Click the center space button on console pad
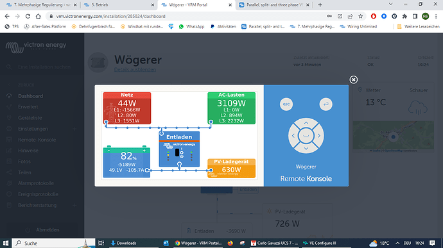The height and width of the screenshot is (248, 443). click(x=306, y=136)
